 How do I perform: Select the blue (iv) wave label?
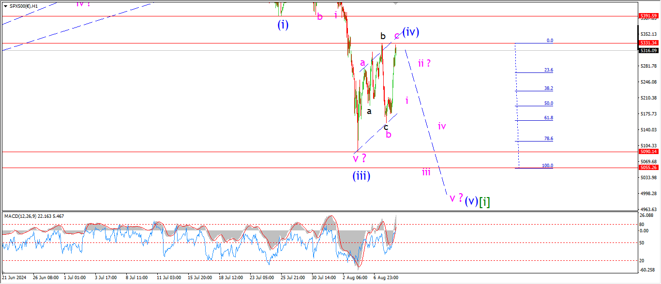[410, 32]
